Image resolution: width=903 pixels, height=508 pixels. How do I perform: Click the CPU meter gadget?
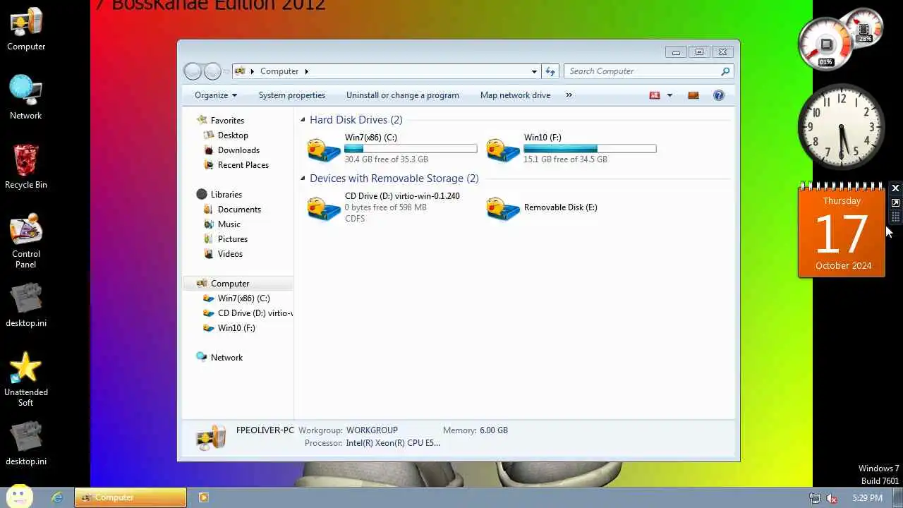tap(826, 44)
